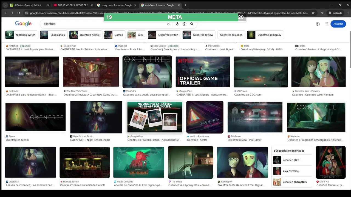Open Steam Oxenfree en Steam image
Viewport: 351px width, 197px height.
pos(35,117)
